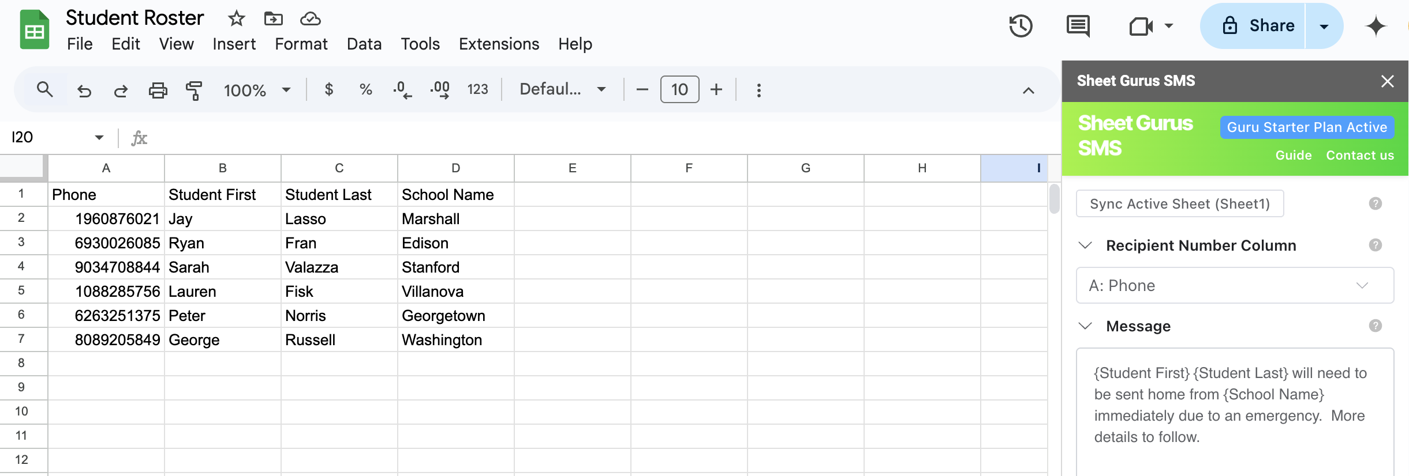Format as currency with dollar icon
This screenshot has width=1409, height=476.
tap(329, 89)
